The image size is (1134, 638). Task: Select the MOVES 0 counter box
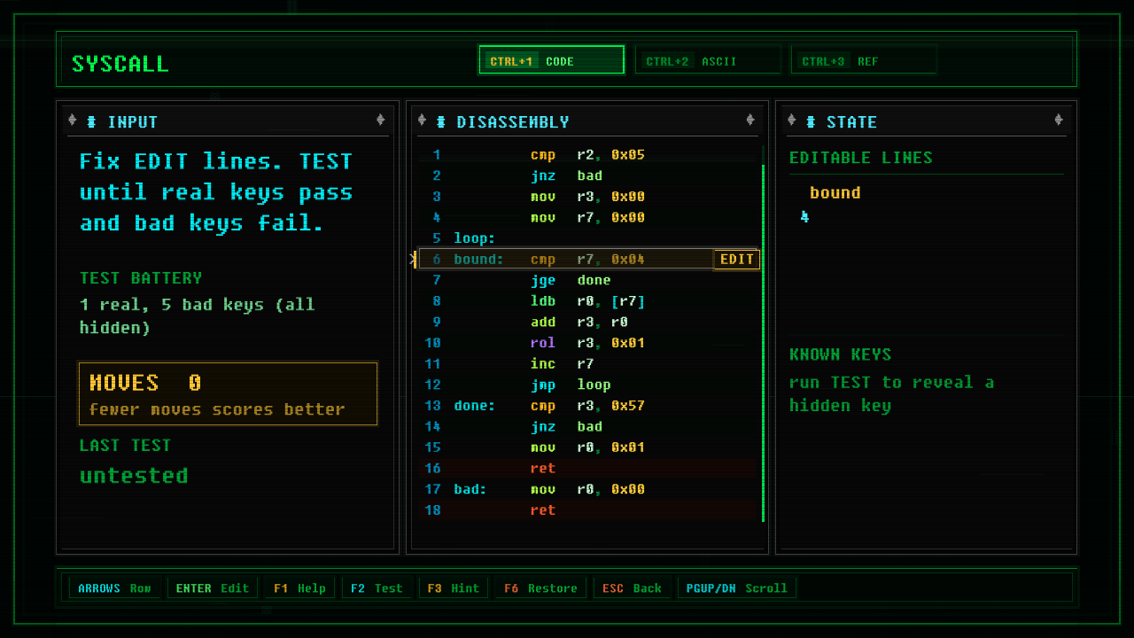(x=229, y=393)
